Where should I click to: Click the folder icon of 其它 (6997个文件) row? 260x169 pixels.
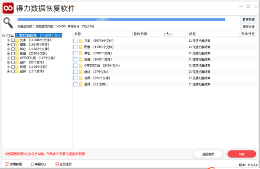pos(81,53)
